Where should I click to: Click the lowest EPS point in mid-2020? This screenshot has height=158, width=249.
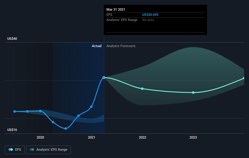coord(66,129)
